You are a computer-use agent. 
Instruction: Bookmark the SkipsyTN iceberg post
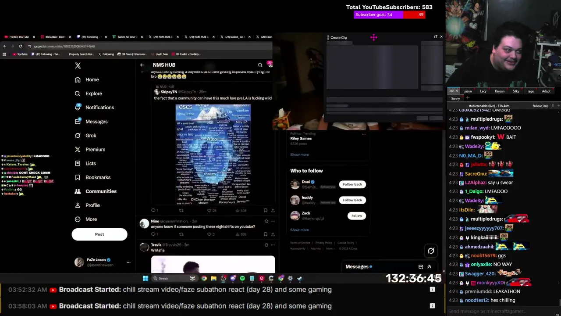coord(266,210)
